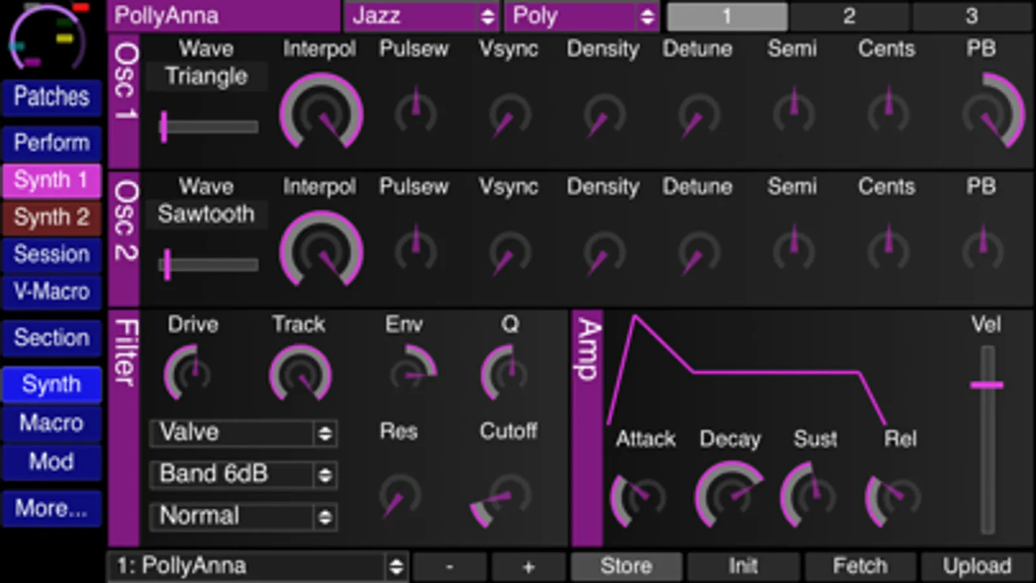Open the More... sections menu
The height and width of the screenshot is (583, 1036).
coord(52,509)
